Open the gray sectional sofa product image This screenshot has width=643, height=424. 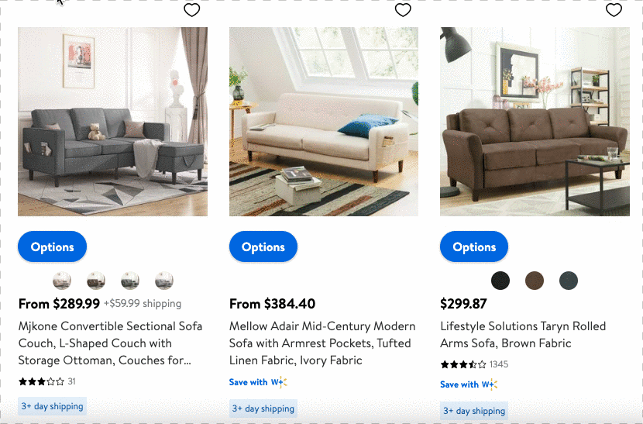click(x=112, y=122)
